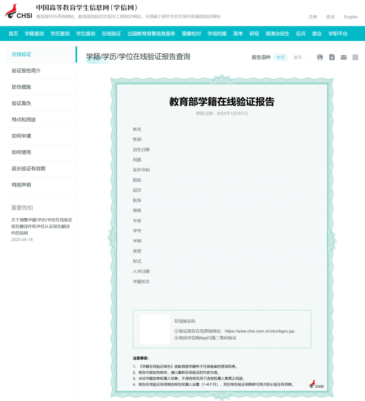365x401 pixels.
Task: Select 延长验证有效期 in the sidebar
Action: point(41,168)
